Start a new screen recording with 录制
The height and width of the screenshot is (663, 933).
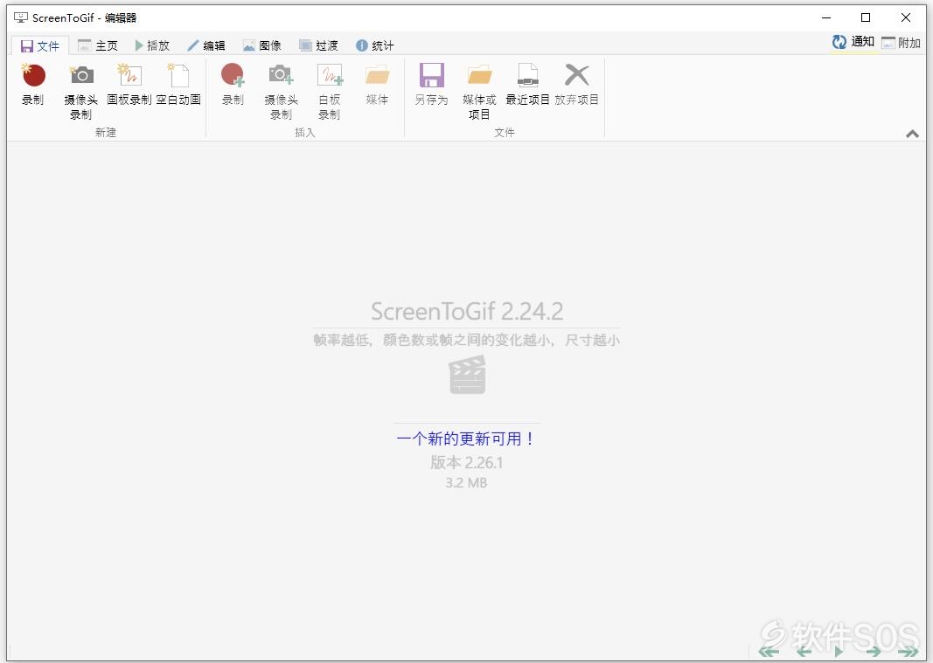point(32,85)
